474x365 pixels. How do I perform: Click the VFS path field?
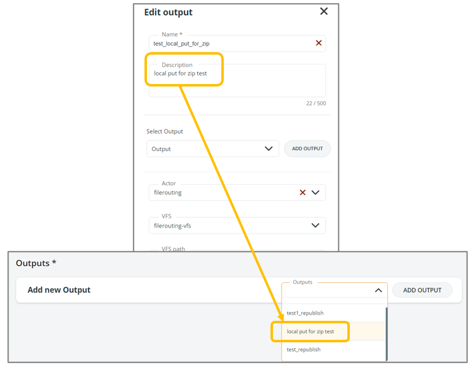click(x=237, y=250)
